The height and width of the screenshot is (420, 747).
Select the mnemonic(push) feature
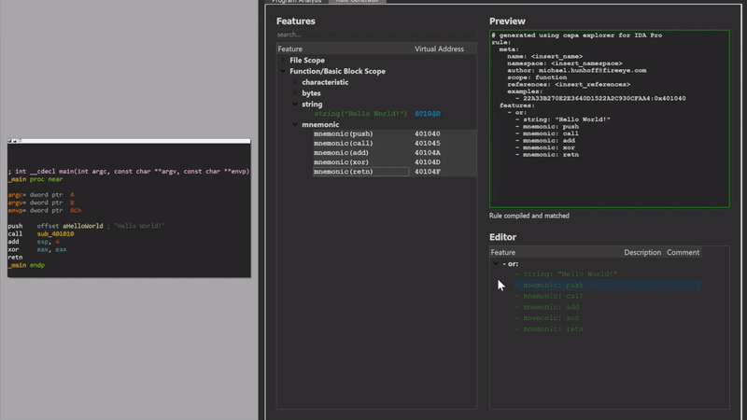344,133
